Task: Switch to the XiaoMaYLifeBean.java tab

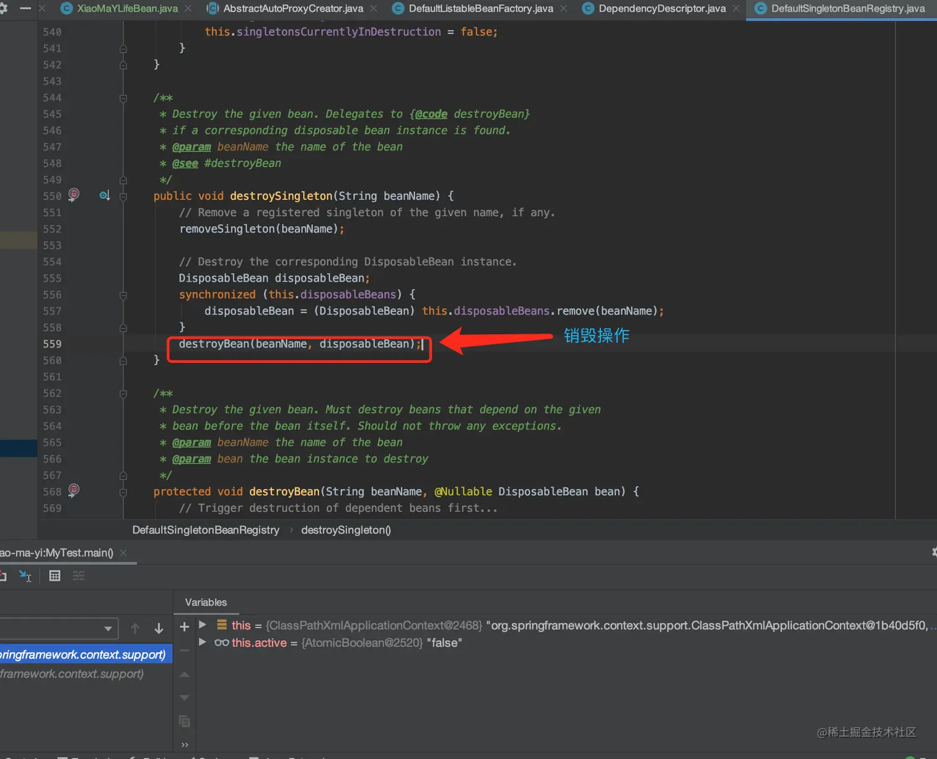Action: click(x=127, y=9)
